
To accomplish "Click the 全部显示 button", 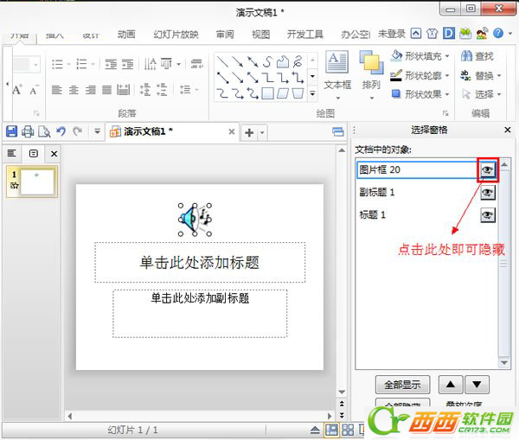I will (402, 385).
